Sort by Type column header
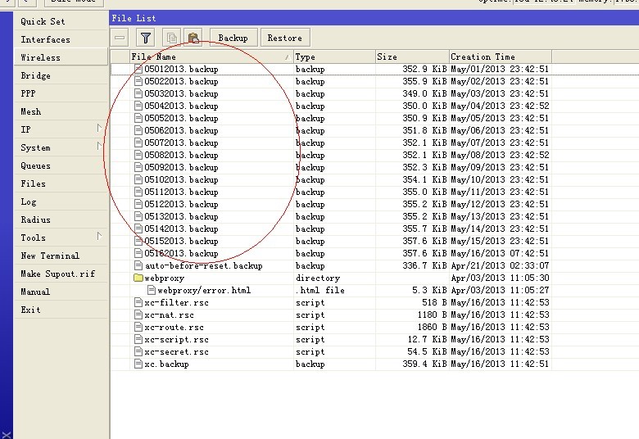The height and width of the screenshot is (439, 639). 334,57
